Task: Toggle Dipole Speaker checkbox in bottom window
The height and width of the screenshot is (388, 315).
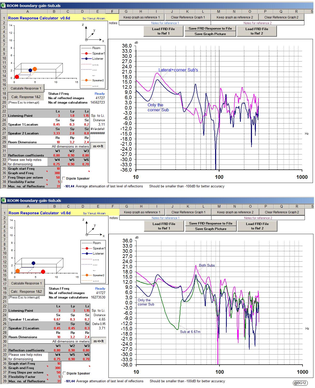Action: 64,373
